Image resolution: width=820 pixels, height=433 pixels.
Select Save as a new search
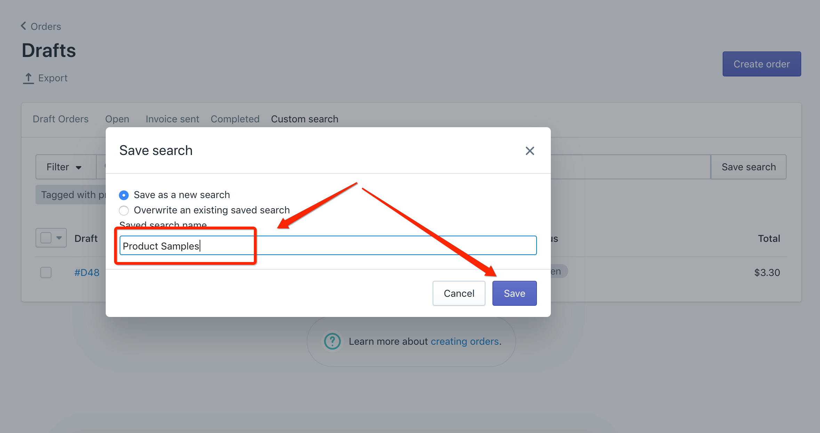point(124,195)
